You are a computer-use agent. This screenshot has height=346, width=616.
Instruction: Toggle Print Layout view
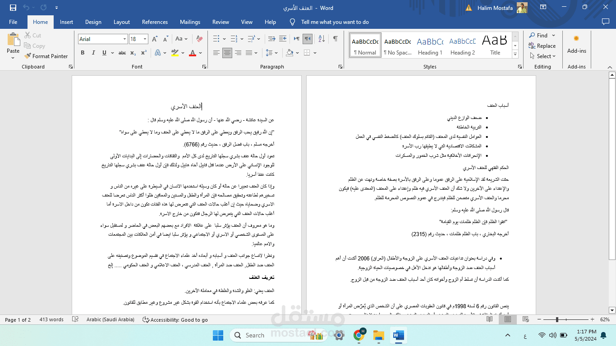click(x=508, y=319)
